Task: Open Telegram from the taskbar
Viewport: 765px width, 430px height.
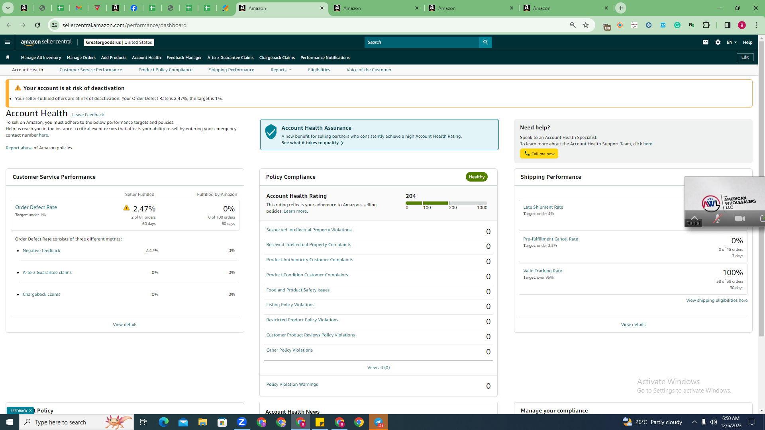Action: pos(379,422)
